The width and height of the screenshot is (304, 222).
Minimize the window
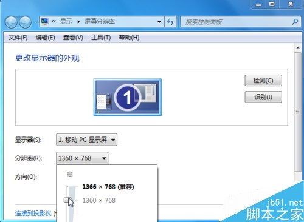258,4
